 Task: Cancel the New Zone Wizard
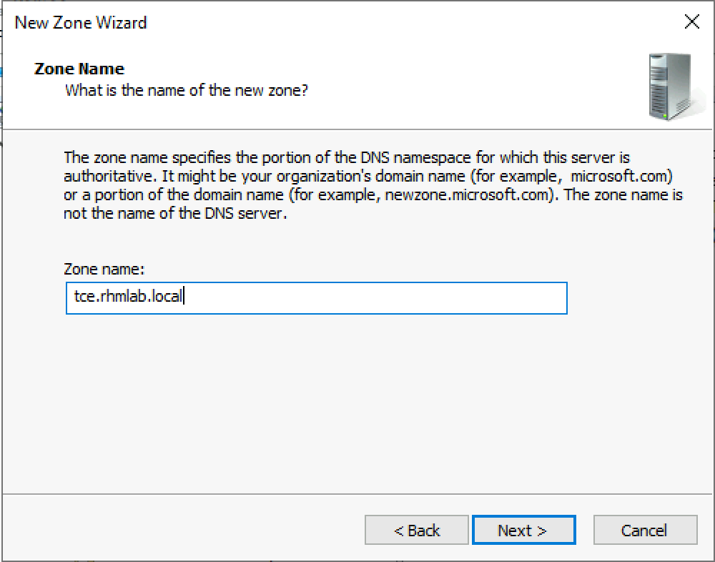click(x=645, y=530)
